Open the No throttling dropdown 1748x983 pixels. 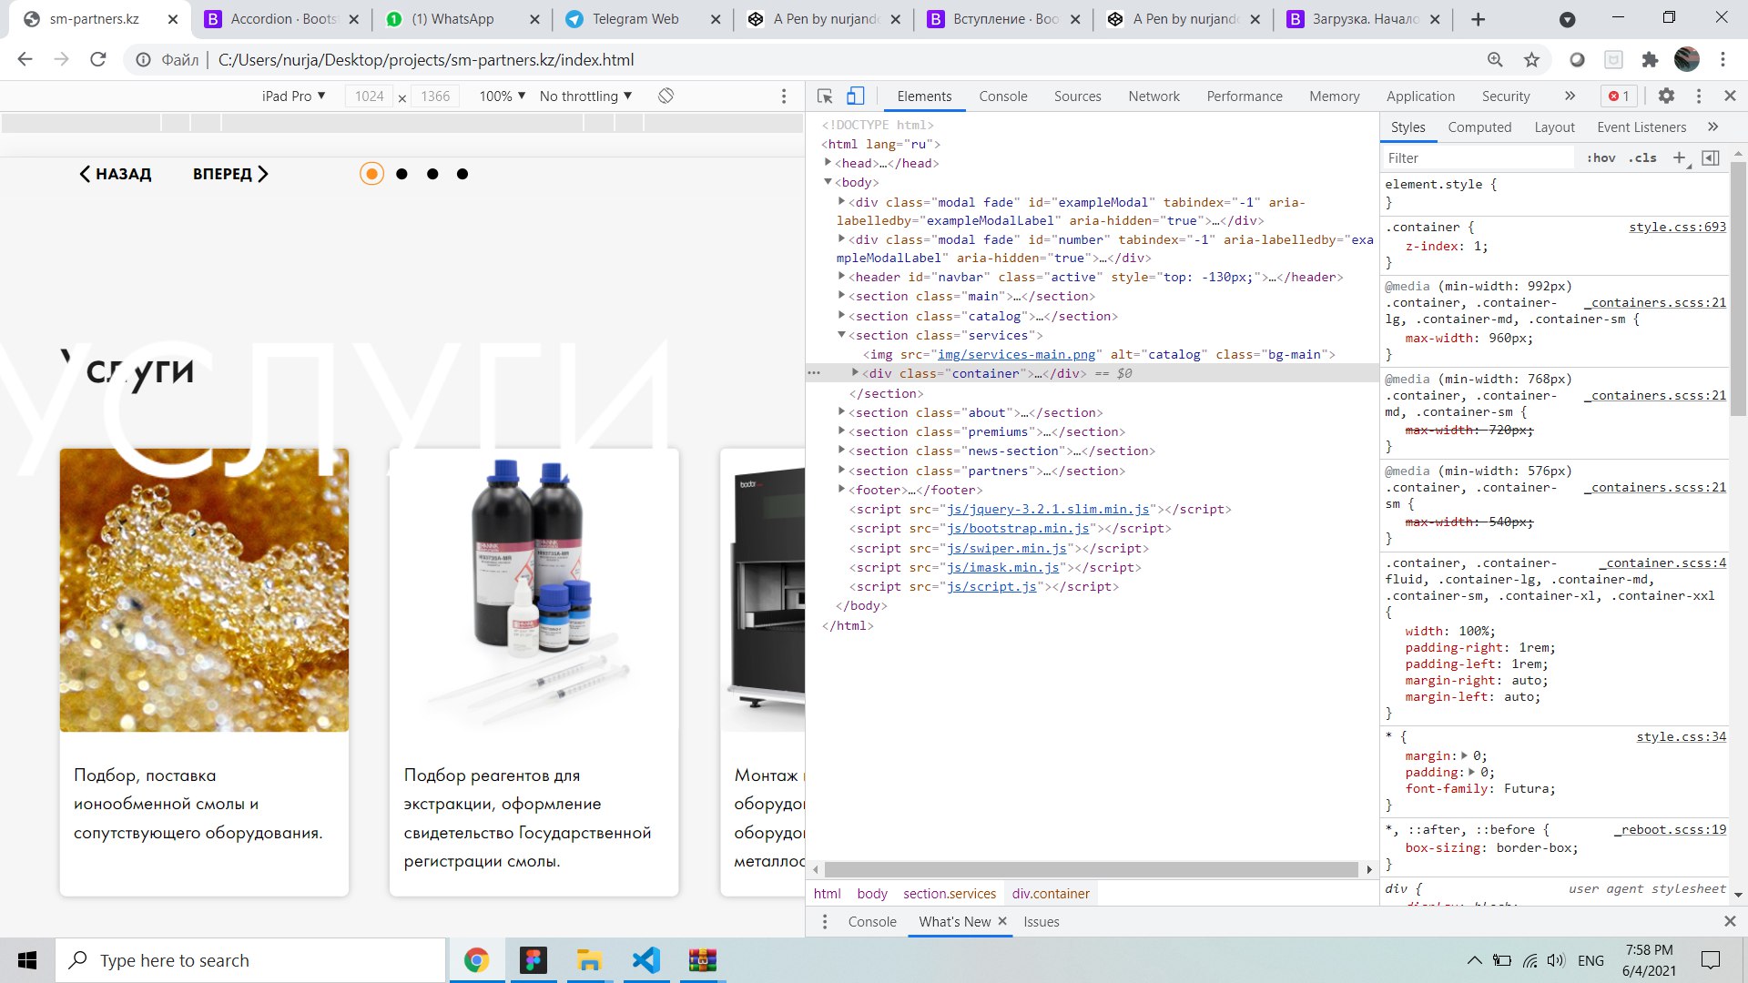click(585, 96)
